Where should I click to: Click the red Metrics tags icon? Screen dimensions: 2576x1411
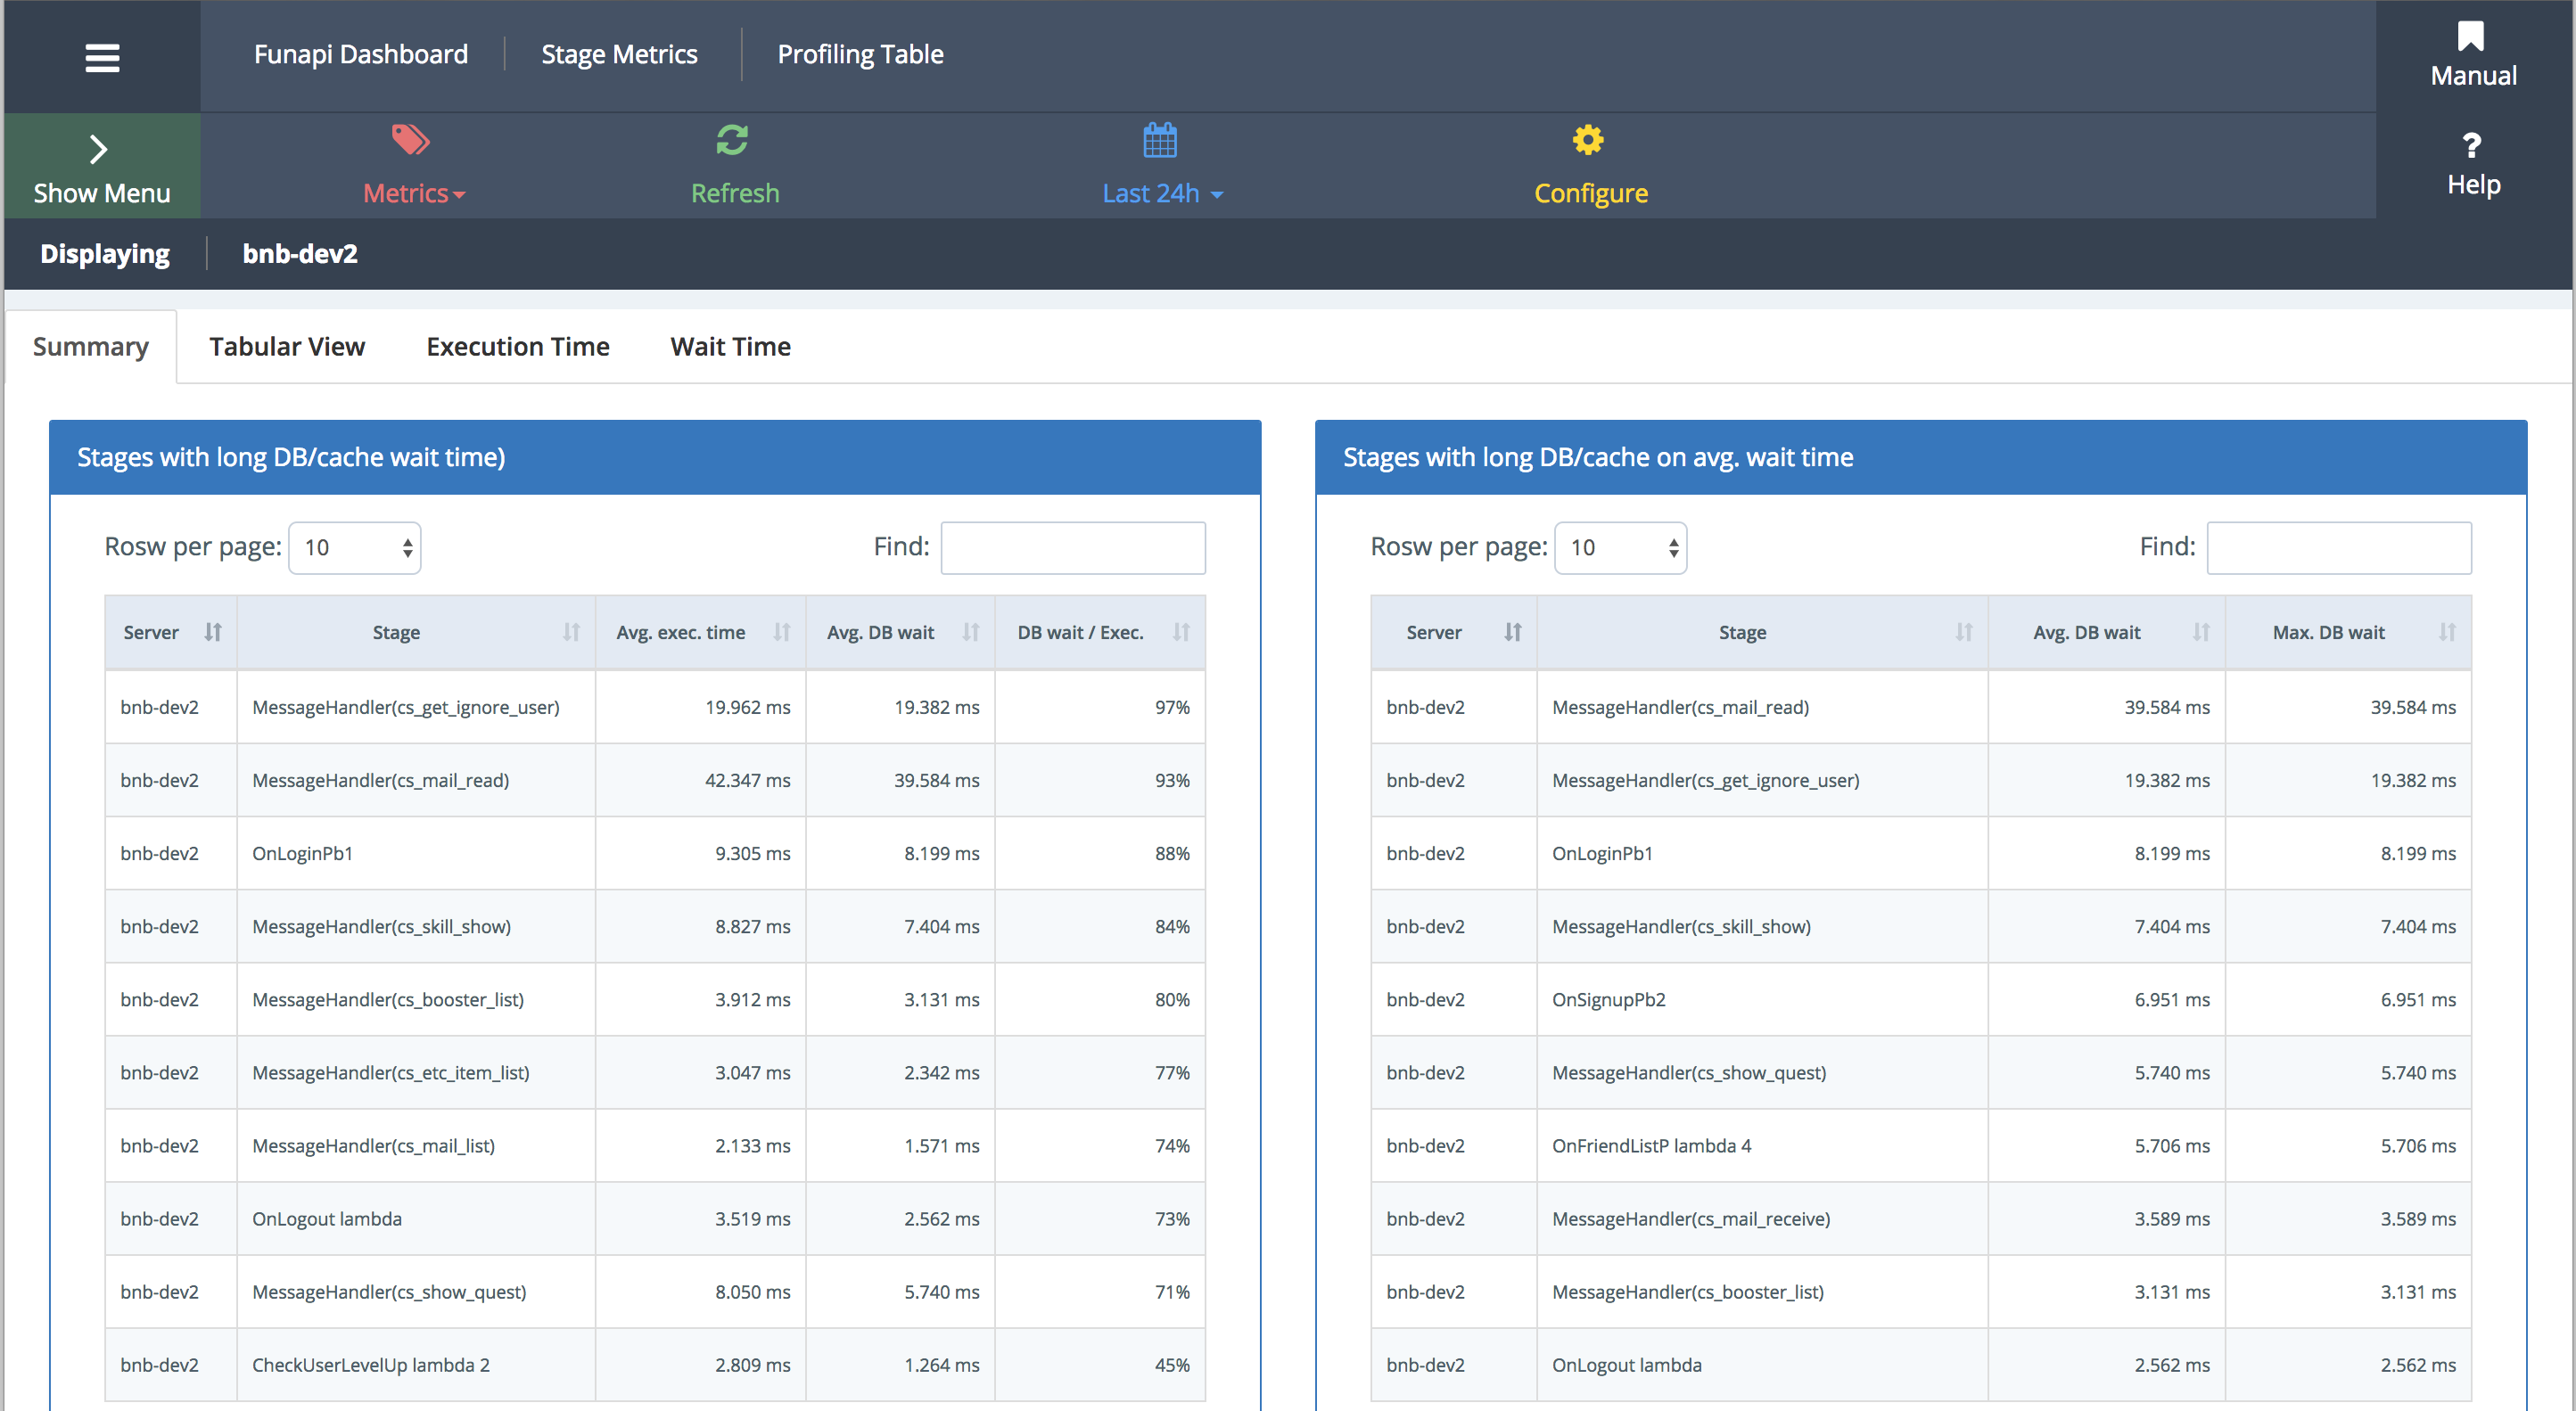[x=410, y=140]
